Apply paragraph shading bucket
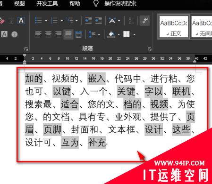This screenshot has height=184, width=212. (111, 34)
